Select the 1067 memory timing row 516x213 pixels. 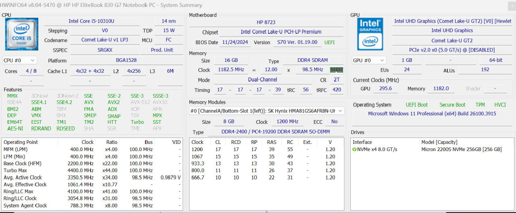pos(267,156)
